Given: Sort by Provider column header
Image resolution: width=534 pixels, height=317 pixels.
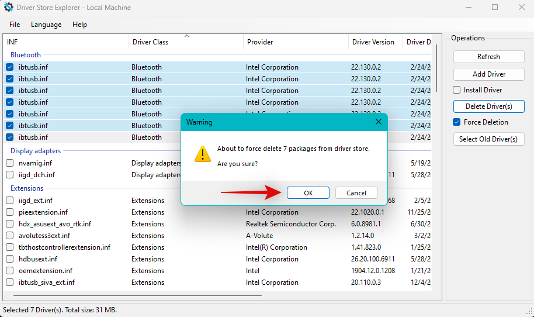Looking at the screenshot, I should (x=296, y=42).
